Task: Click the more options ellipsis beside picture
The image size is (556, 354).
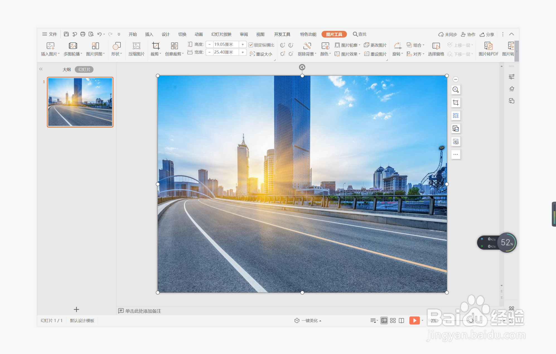Action: point(456,154)
